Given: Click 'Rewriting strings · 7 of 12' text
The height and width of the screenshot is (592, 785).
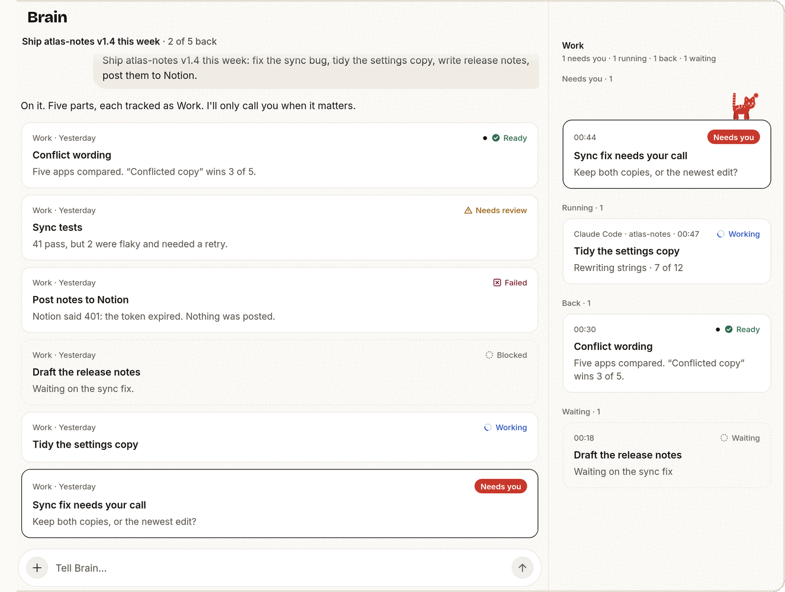Looking at the screenshot, I should point(628,268).
